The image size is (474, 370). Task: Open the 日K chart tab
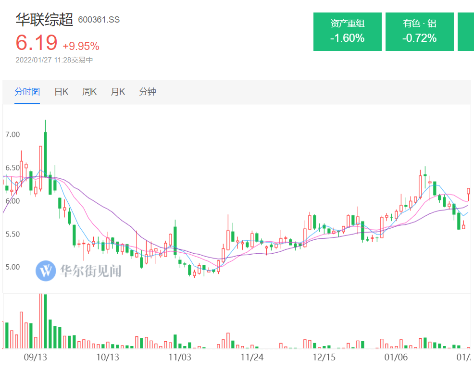tap(62, 91)
